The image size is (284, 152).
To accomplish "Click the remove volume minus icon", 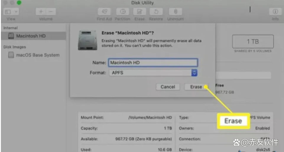I will (x=50, y=12).
